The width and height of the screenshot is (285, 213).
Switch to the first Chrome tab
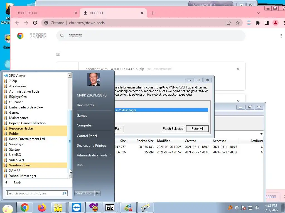pyautogui.click(x=44, y=13)
